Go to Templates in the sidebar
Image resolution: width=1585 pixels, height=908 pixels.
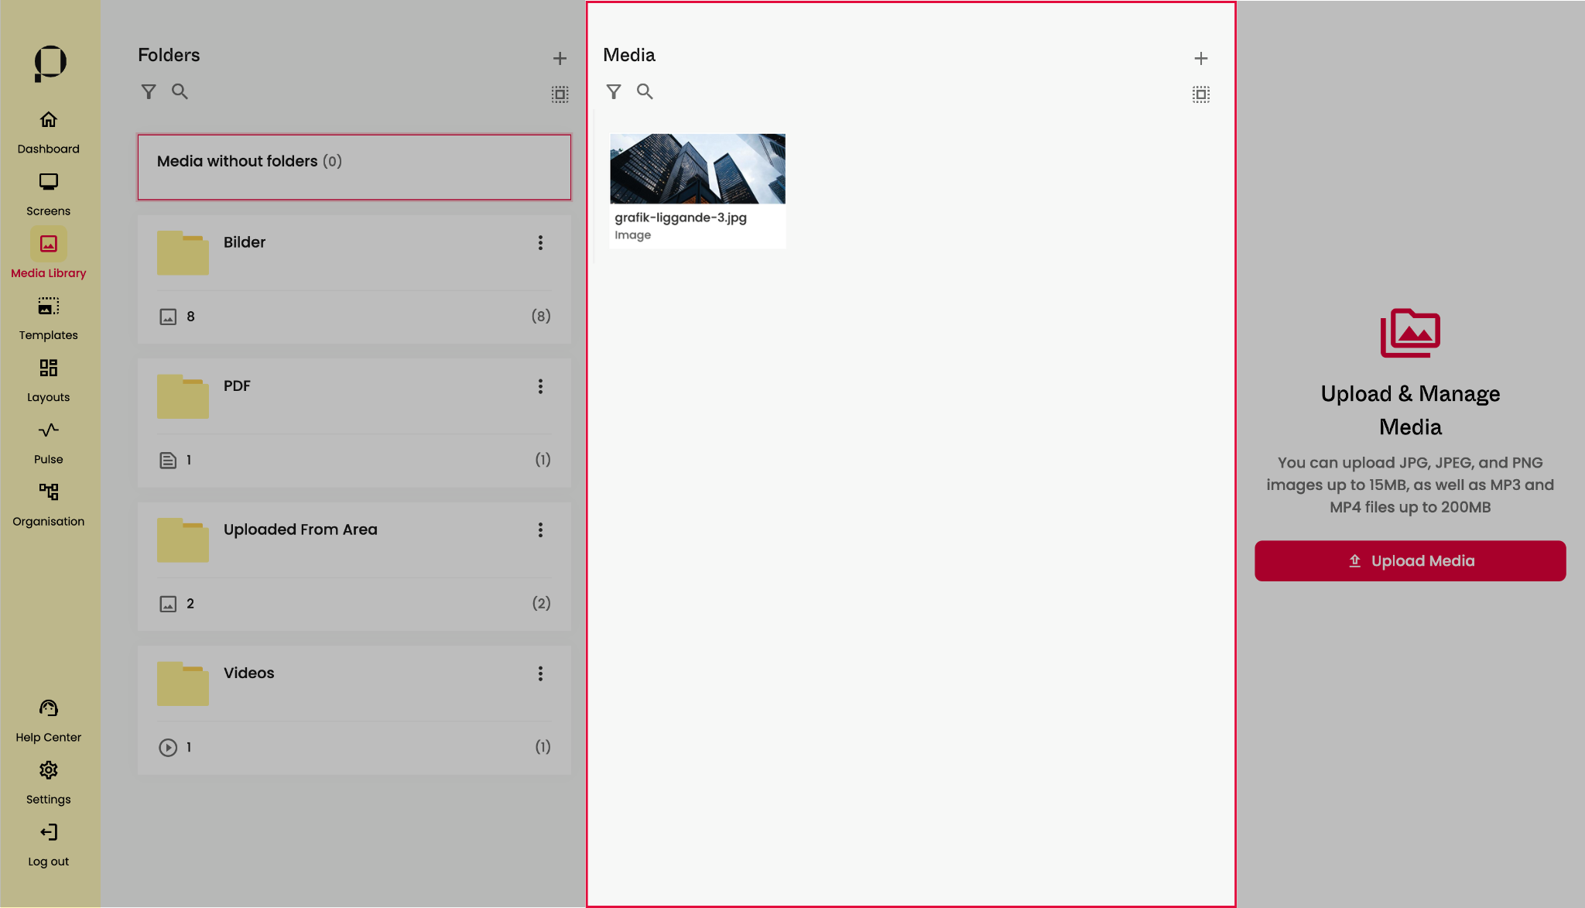(48, 318)
